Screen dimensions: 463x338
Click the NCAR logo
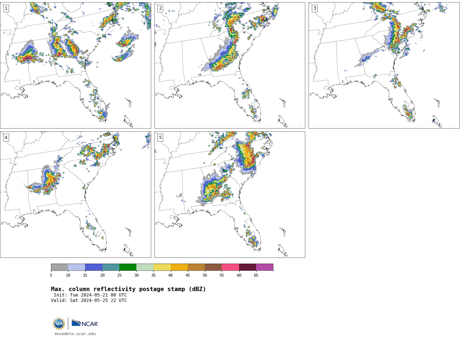(x=85, y=323)
